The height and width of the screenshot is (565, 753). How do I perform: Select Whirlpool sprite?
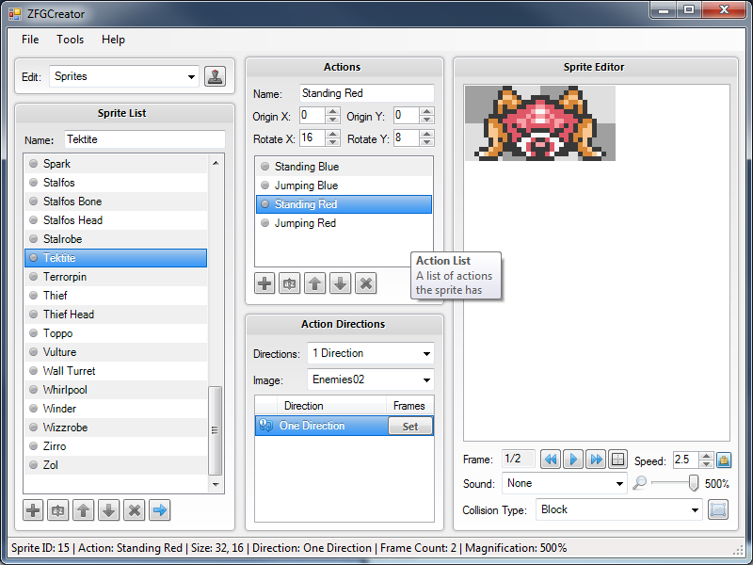[x=116, y=390]
